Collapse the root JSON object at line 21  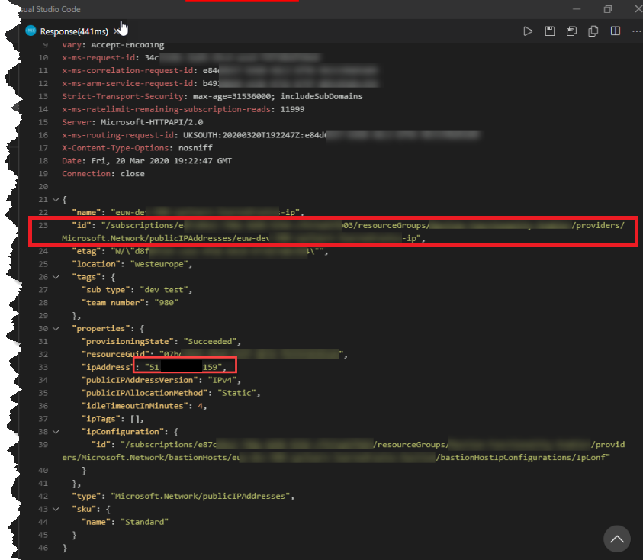(56, 199)
